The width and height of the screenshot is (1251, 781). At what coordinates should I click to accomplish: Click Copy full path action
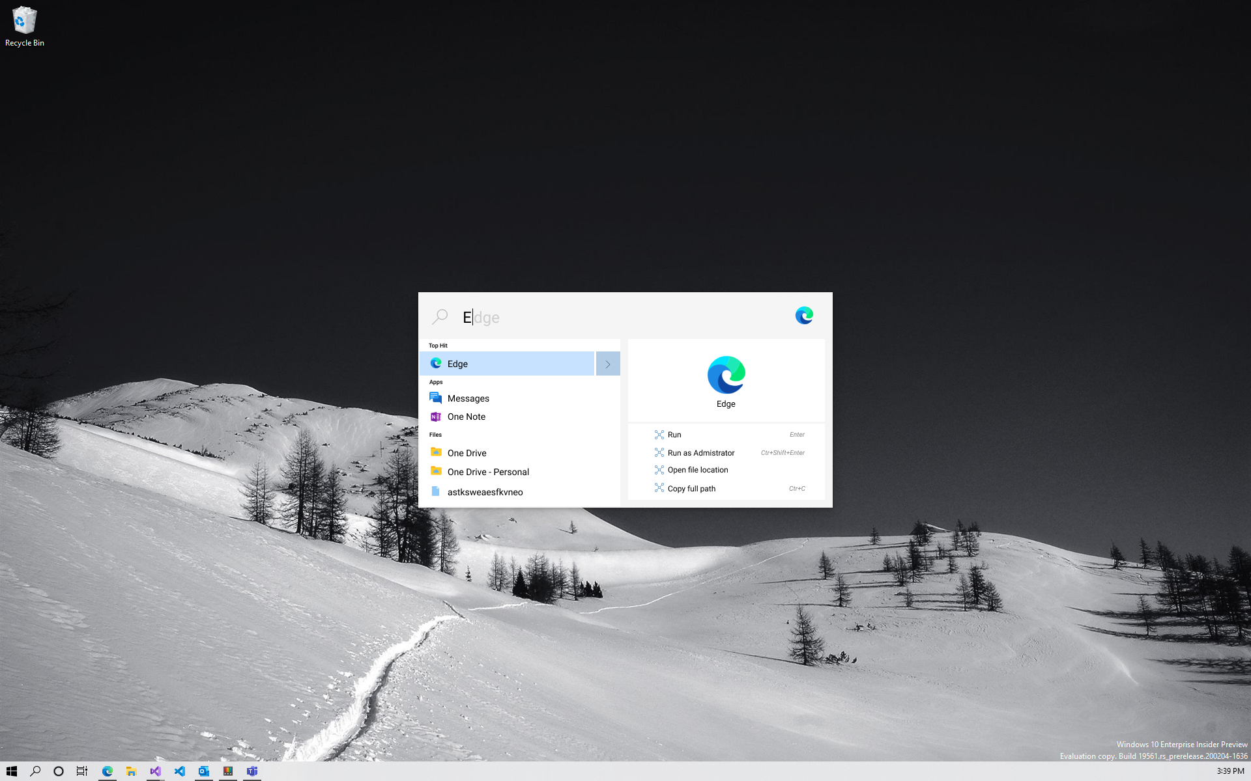pos(691,489)
